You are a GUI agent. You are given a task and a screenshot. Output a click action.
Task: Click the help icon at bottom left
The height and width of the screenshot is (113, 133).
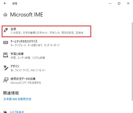pos(5,112)
